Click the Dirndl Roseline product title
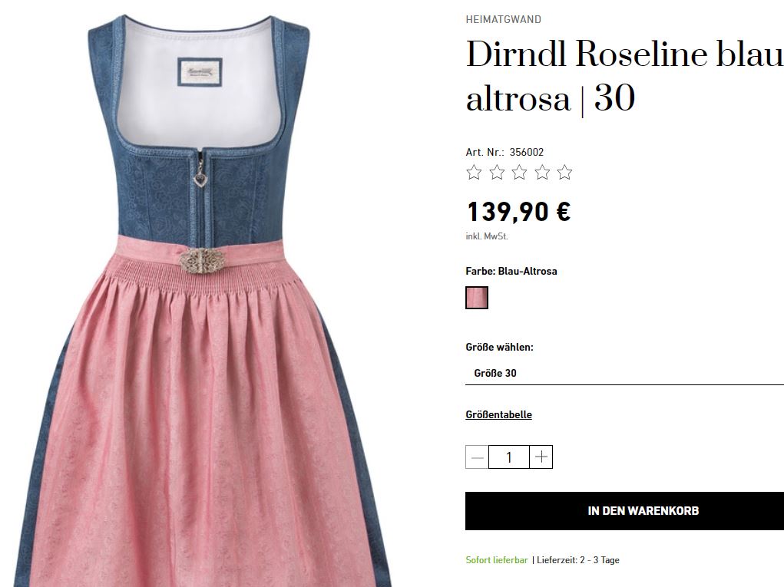784x587 pixels. click(x=624, y=76)
